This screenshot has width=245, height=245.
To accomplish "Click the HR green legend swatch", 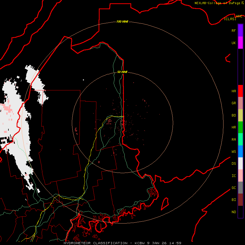I will [240, 127].
